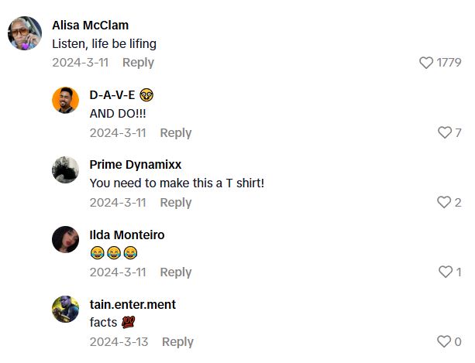Open the tain.enter.ment username link
Screen dimensions: 475x363
pos(133,304)
